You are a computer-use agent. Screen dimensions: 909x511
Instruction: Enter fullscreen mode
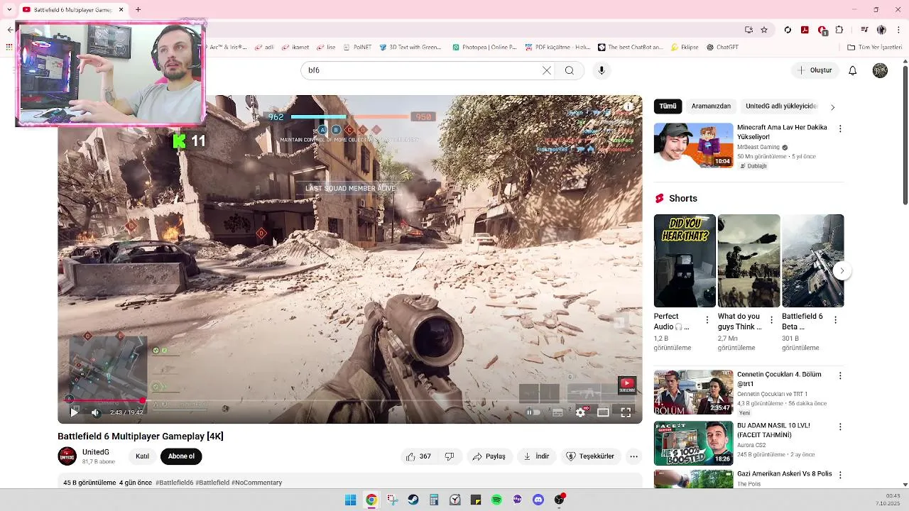click(x=626, y=412)
